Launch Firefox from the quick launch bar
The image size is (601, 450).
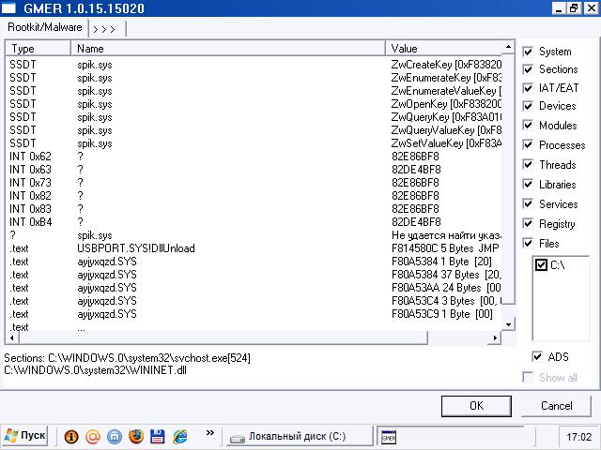(x=136, y=436)
